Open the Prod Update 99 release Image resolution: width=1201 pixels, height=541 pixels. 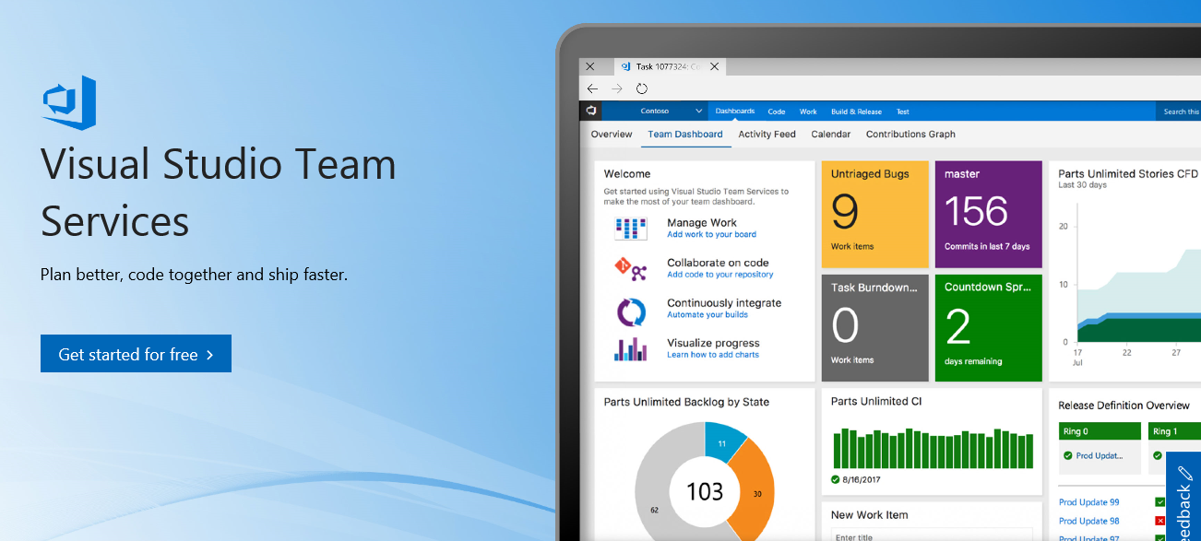coord(1089,502)
